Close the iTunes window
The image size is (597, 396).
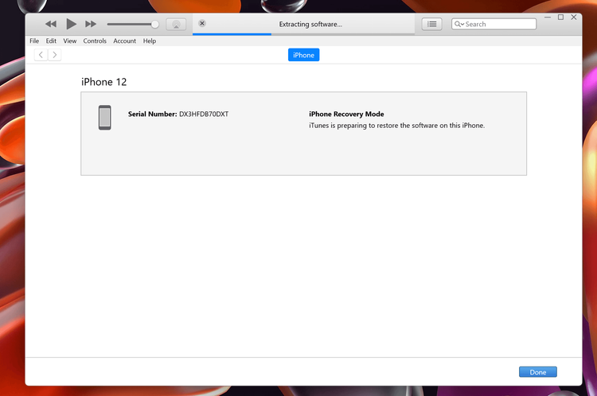click(574, 17)
